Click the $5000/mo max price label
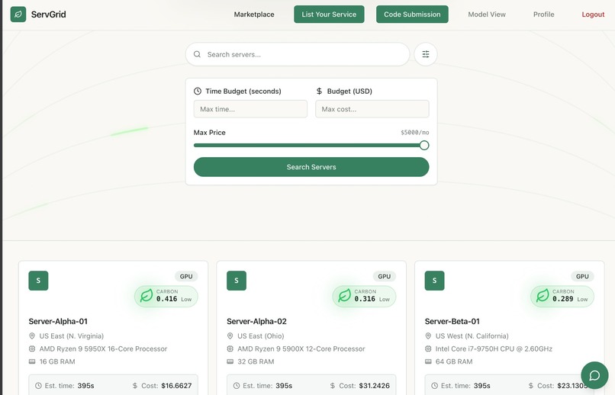Screen dimensions: 615x395 415,133
